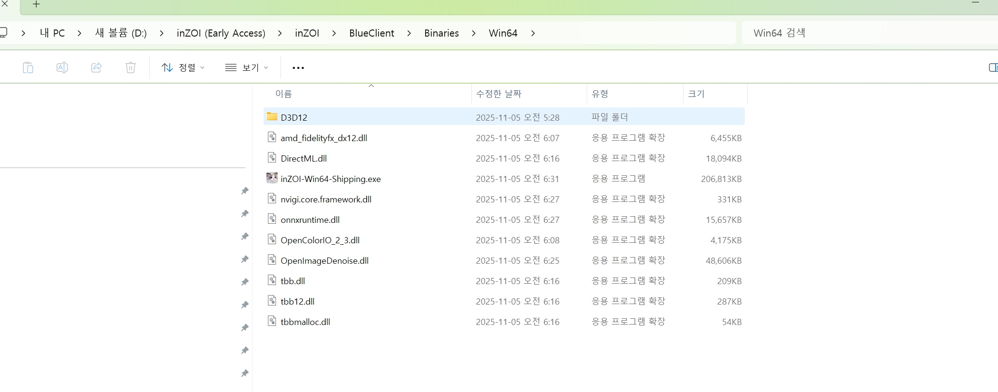Expand the chevron after Win64 in breadcrumb
The image size is (998, 392).
pyautogui.click(x=533, y=33)
